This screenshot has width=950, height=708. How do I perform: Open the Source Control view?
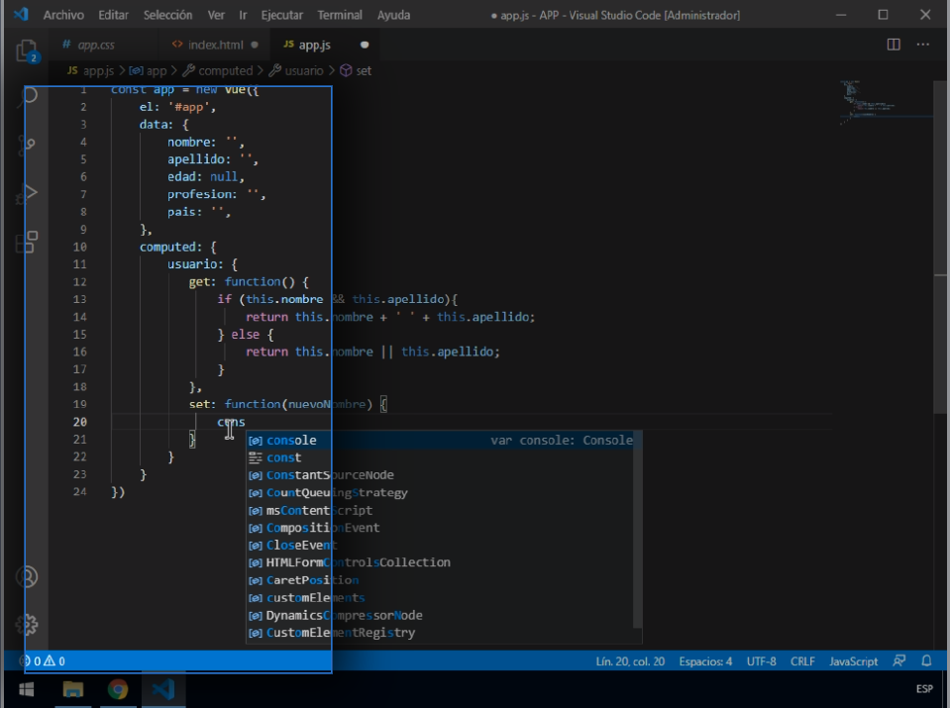tap(27, 145)
